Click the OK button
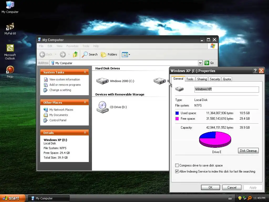 pyautogui.click(x=210, y=187)
